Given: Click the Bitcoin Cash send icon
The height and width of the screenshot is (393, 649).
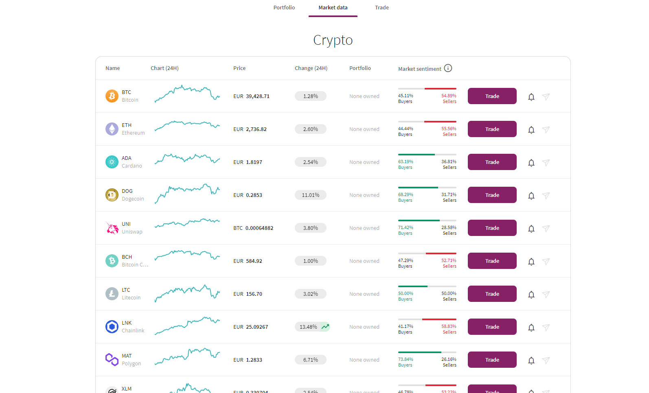Looking at the screenshot, I should (x=546, y=261).
